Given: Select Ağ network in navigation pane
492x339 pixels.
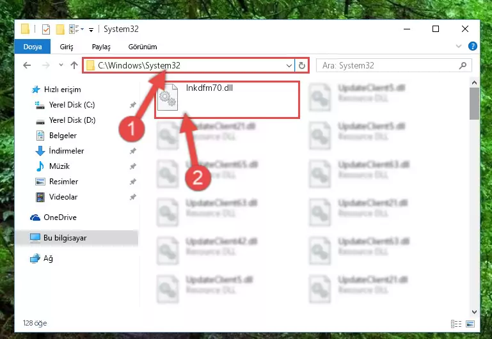Looking at the screenshot, I should coord(48,258).
